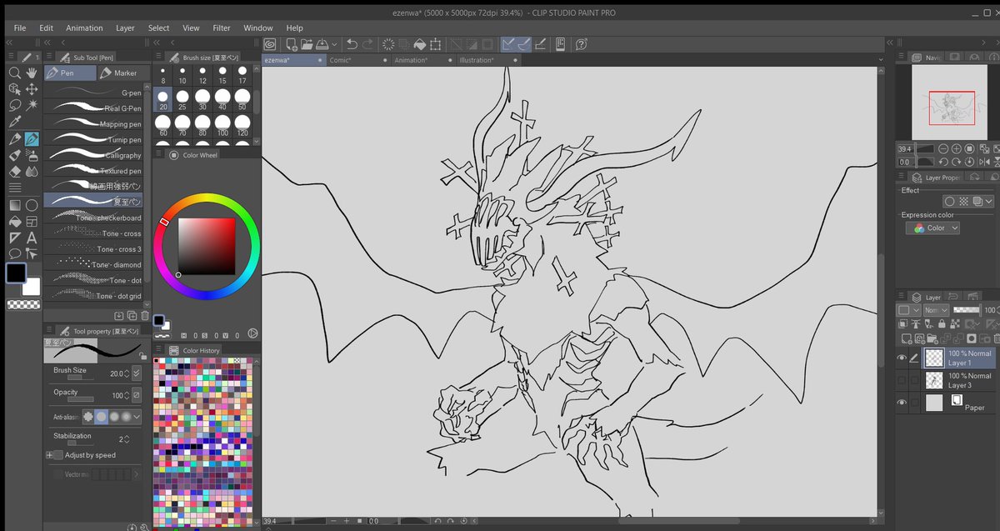Open the Filter menu
Image resolution: width=1000 pixels, height=531 pixels.
click(222, 28)
